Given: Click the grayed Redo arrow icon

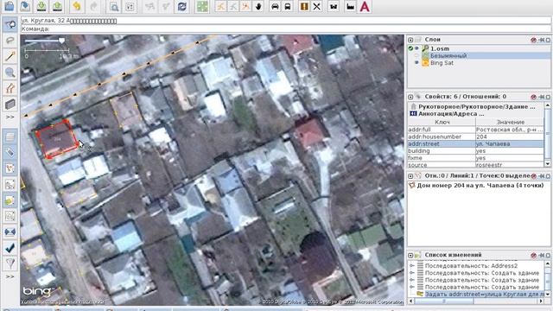Looking at the screenshot, I should pos(93,6).
